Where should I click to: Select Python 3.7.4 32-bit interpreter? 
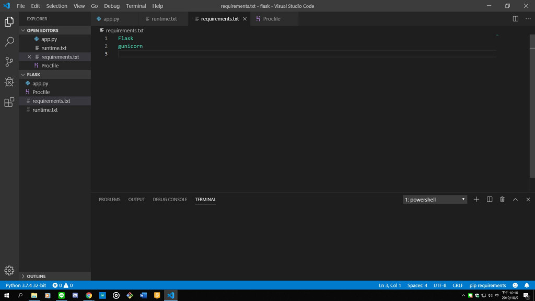[26, 285]
